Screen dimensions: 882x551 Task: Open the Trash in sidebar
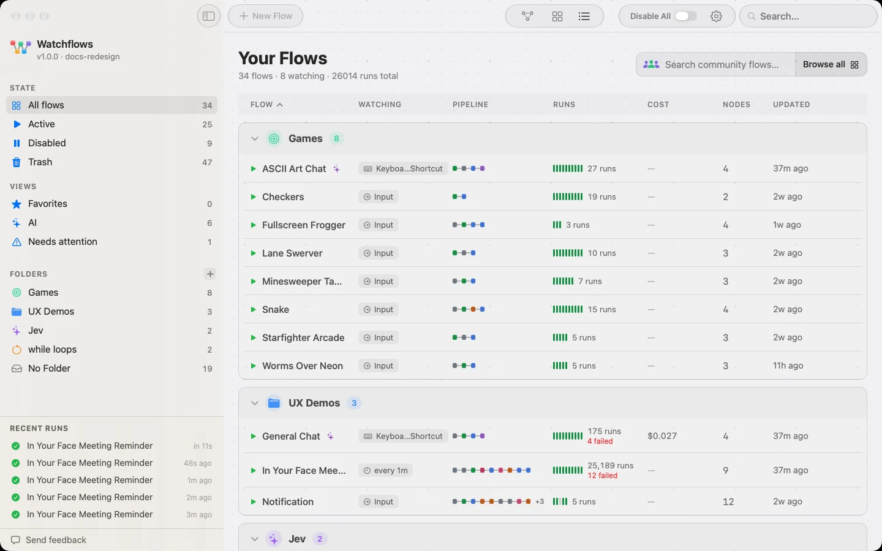coord(111,162)
